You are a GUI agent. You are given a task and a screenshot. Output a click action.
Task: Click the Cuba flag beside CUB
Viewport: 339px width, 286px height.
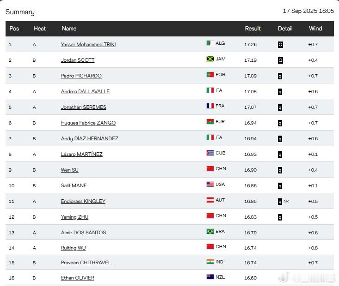[x=210, y=153]
